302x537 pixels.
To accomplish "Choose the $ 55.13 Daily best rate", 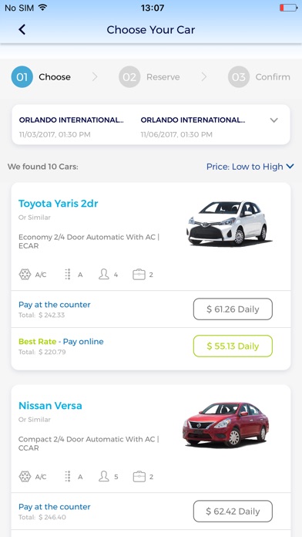I will pos(233,346).
